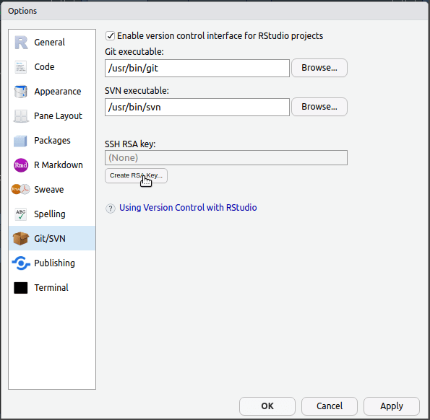The height and width of the screenshot is (420, 430).
Task: Select the Pane Layout grid icon
Action: (x=21, y=116)
